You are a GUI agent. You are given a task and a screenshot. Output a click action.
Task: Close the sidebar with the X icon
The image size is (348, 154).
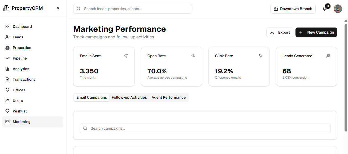58,8
